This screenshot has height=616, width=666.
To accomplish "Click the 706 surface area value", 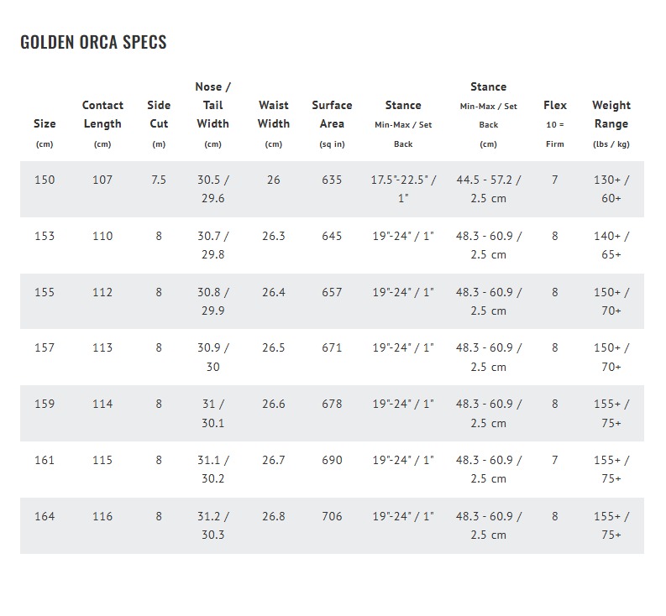I will pos(332,516).
